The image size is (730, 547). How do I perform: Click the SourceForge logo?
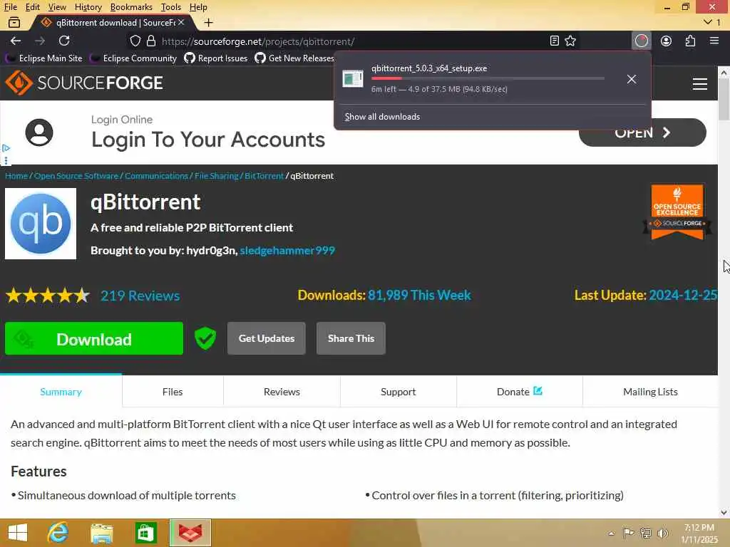(x=84, y=83)
